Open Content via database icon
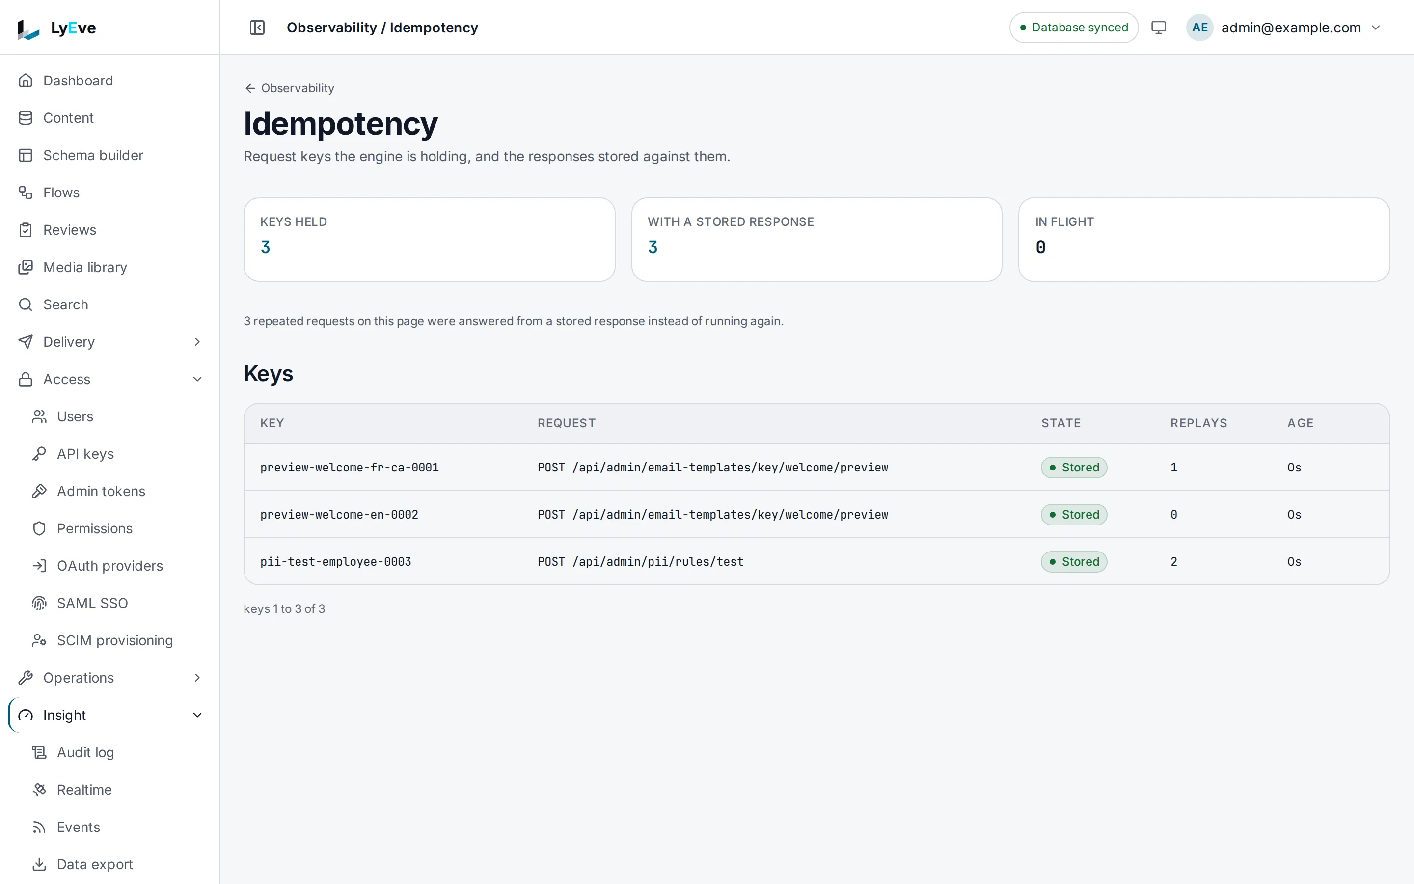The height and width of the screenshot is (884, 1414). pyautogui.click(x=26, y=118)
